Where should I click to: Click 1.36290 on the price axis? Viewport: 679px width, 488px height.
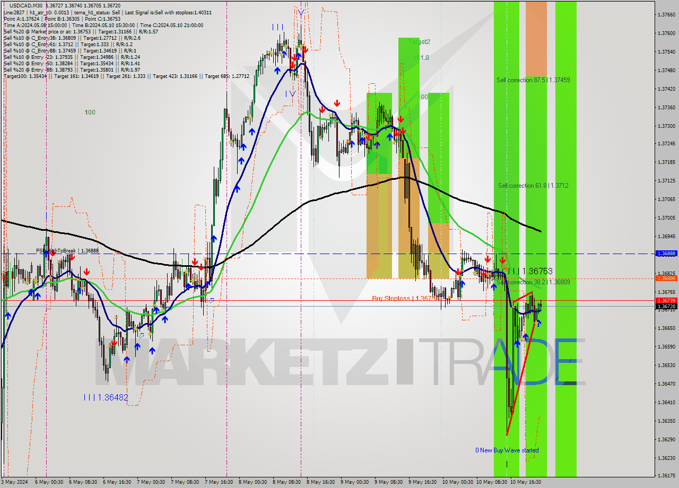[666, 440]
